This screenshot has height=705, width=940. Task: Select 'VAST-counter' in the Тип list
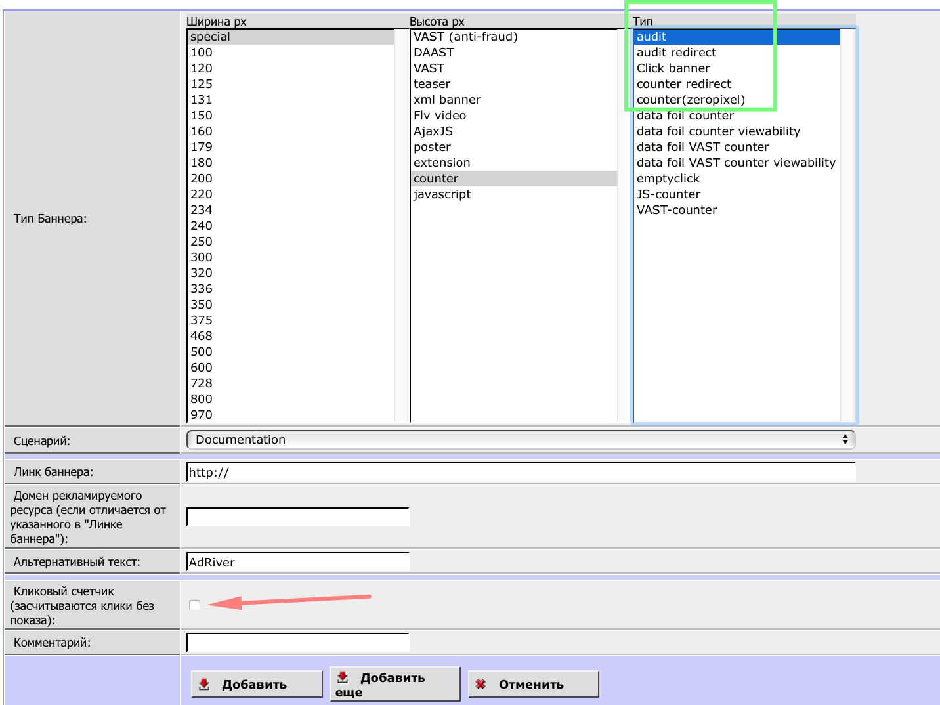[737, 210]
